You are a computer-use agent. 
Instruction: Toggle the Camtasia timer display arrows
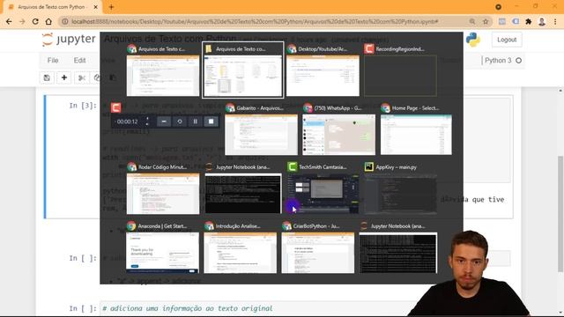pos(147,122)
